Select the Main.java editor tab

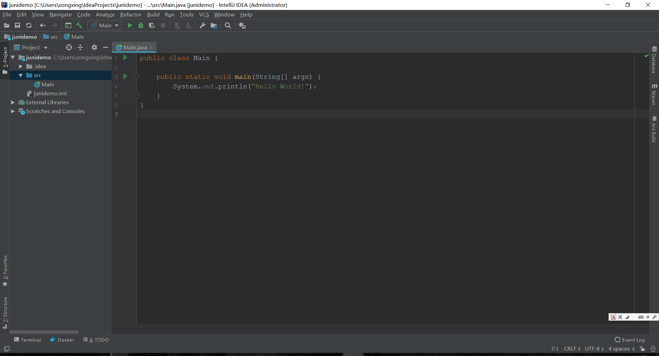(135, 47)
